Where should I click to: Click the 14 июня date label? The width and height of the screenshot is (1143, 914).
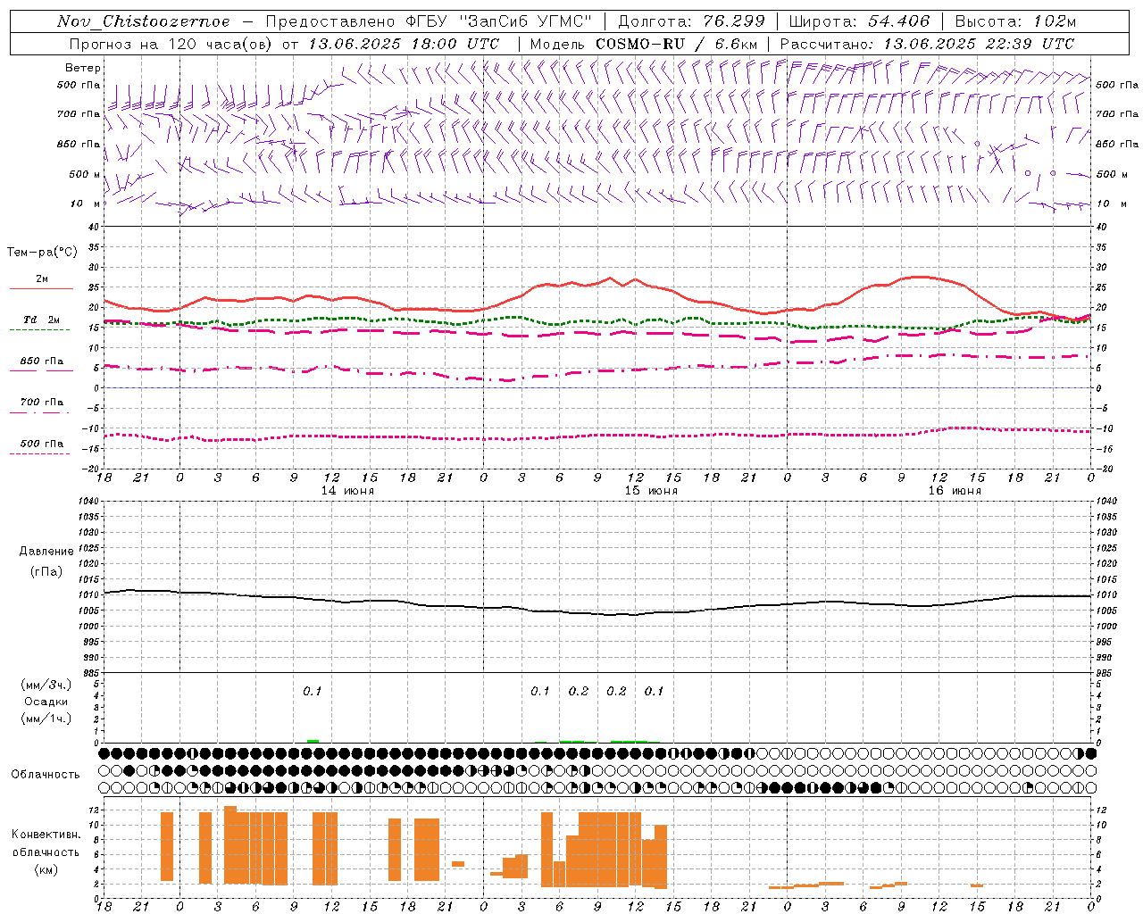tap(346, 491)
